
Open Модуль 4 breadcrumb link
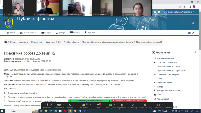point(107,42)
